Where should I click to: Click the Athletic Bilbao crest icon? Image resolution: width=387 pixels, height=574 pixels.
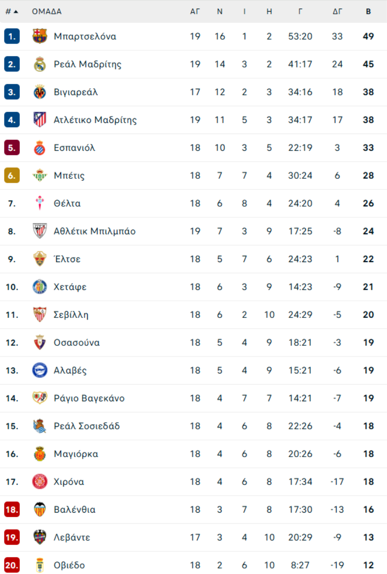[x=40, y=231]
